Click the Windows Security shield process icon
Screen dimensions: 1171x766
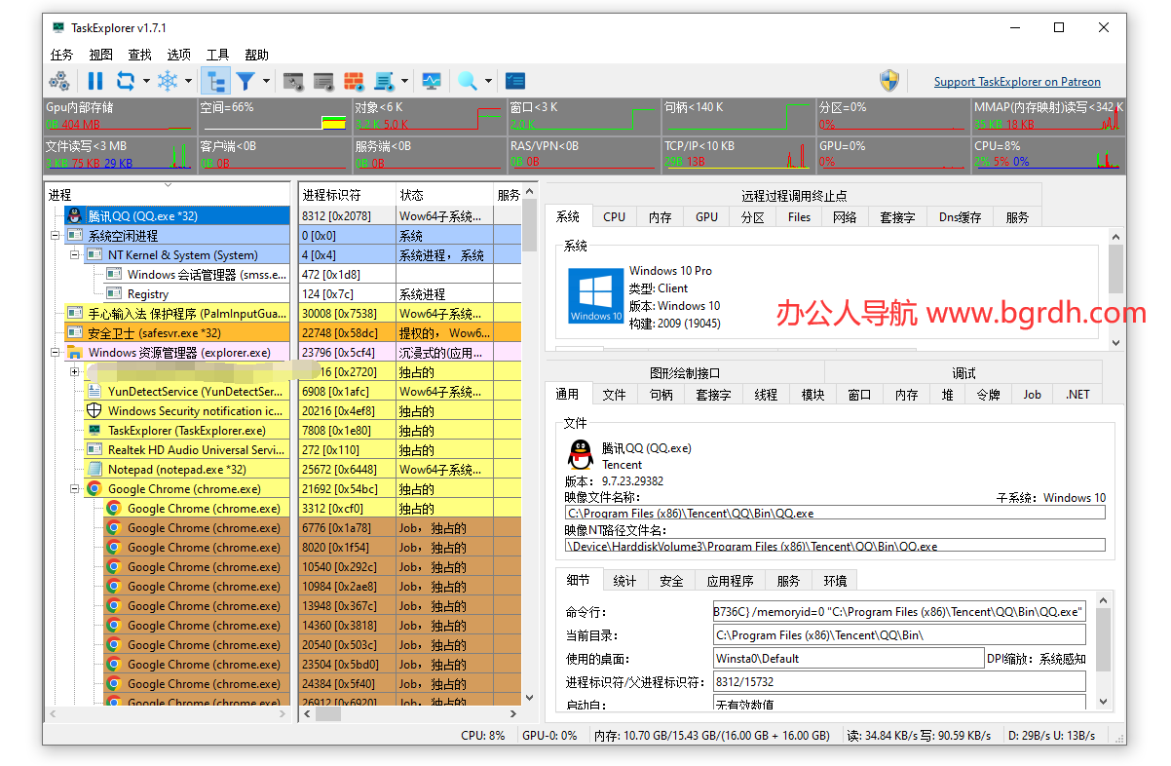coord(94,410)
